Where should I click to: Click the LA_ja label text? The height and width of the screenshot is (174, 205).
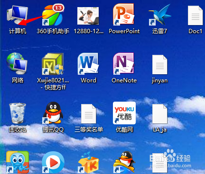click(159, 130)
